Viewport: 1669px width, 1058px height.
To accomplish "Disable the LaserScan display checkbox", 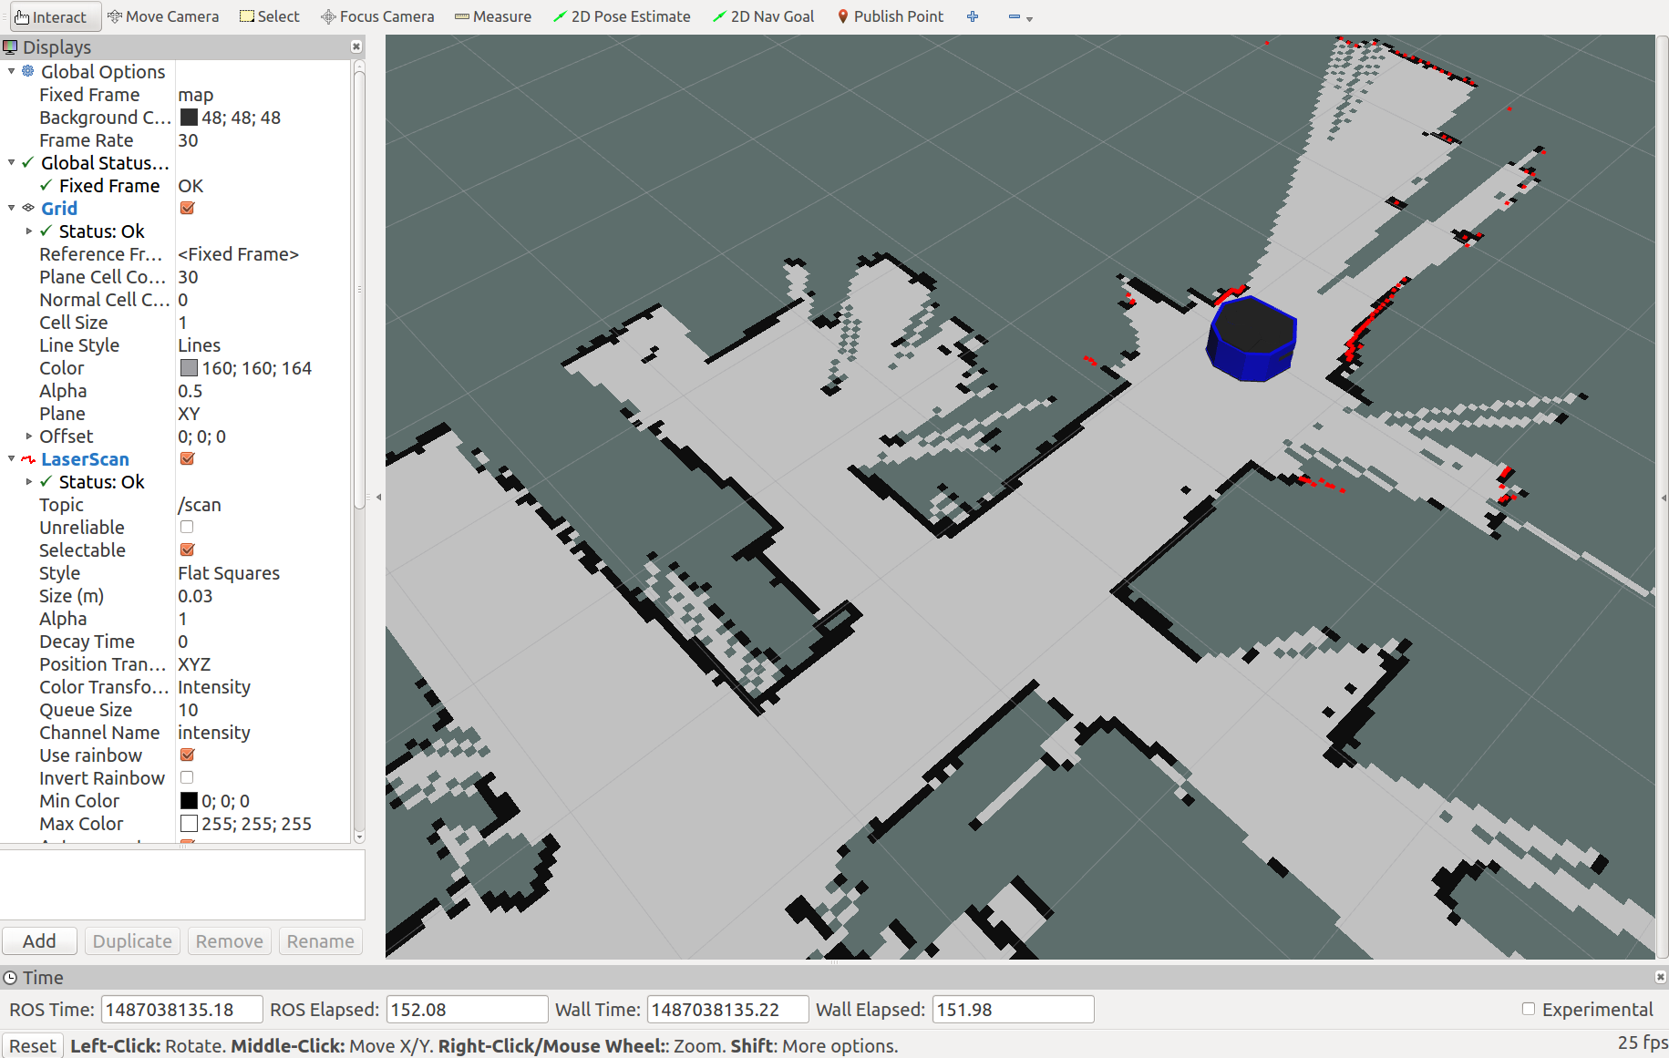I will click(x=187, y=458).
